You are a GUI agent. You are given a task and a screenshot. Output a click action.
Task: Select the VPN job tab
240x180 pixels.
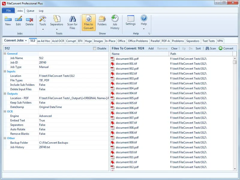220,41
